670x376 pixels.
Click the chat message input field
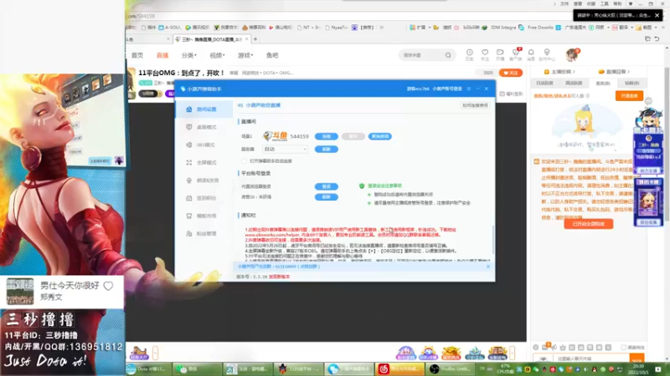590,359
